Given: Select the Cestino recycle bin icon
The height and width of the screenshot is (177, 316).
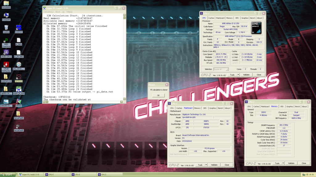Looking at the screenshot, I should tap(6, 29).
